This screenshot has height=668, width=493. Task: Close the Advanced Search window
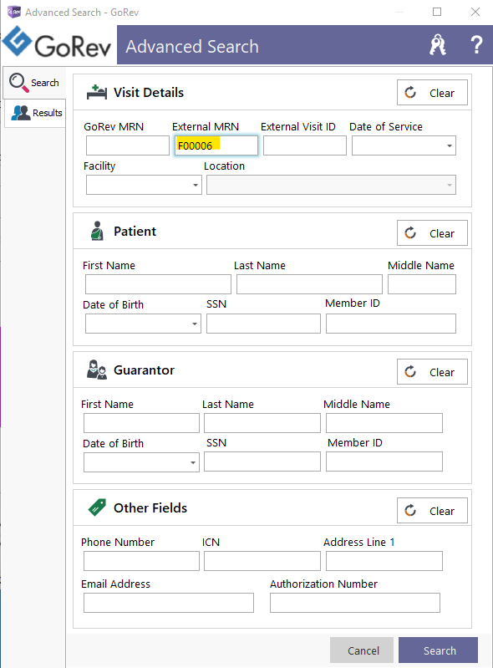point(475,12)
